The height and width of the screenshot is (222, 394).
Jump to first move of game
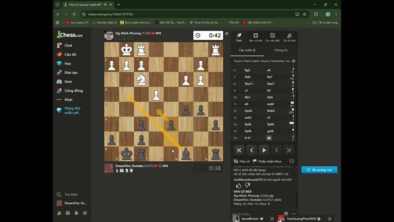click(239, 150)
